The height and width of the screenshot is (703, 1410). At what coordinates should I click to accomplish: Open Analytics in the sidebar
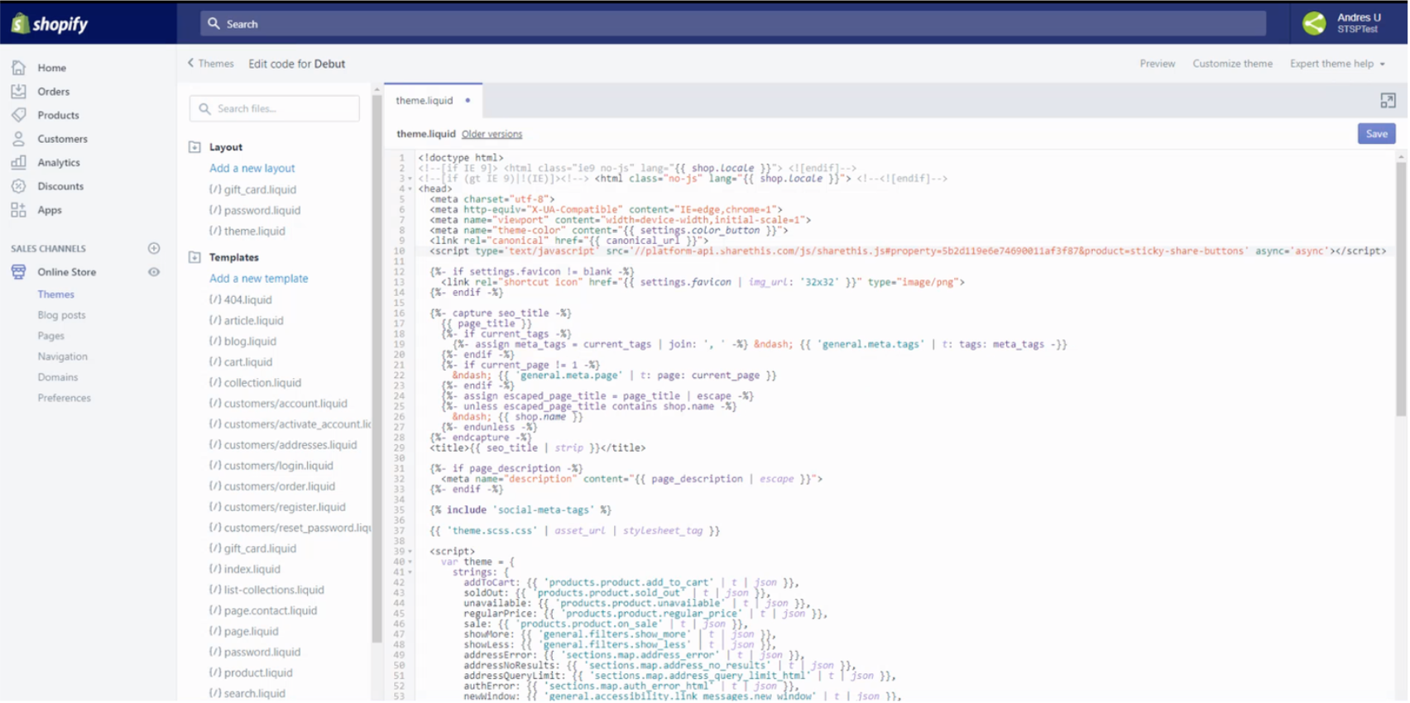point(59,163)
